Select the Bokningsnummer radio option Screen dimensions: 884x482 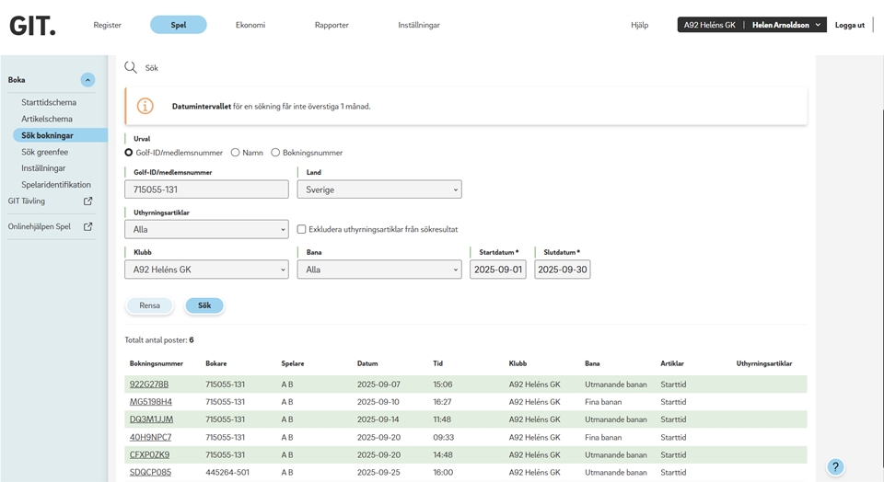(275, 153)
